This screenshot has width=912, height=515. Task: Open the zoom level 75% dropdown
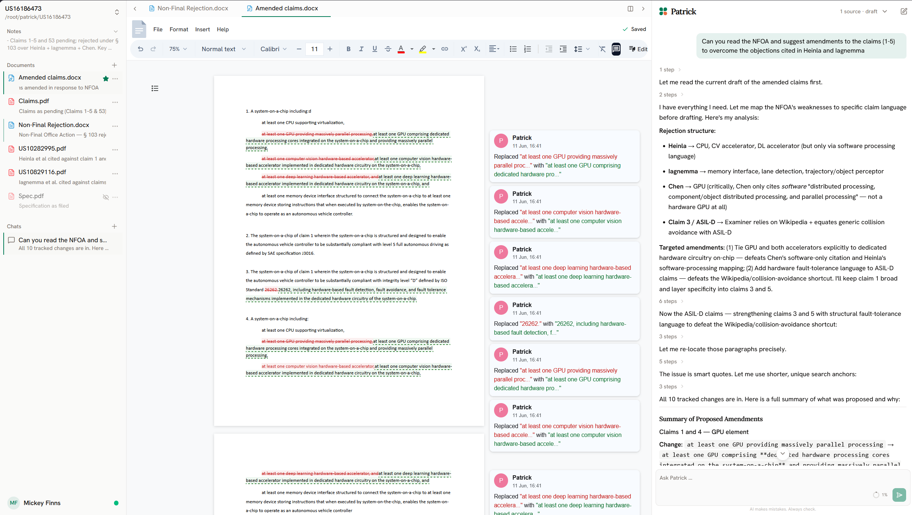pos(178,49)
